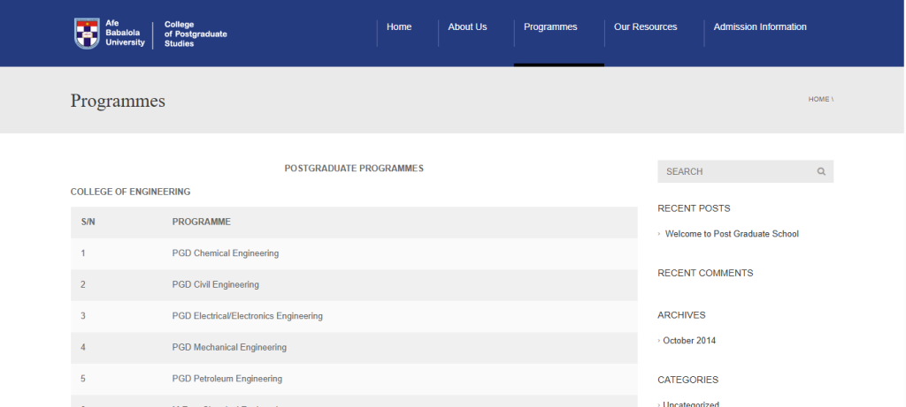Open the October 2014 archive link
The image size is (906, 407).
pos(690,341)
